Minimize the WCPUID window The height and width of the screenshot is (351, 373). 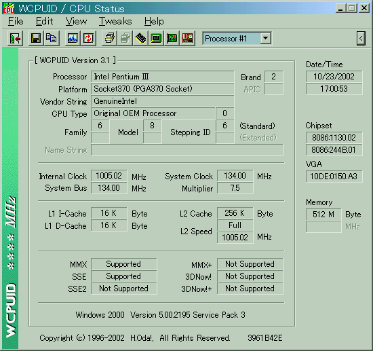[x=340, y=8]
